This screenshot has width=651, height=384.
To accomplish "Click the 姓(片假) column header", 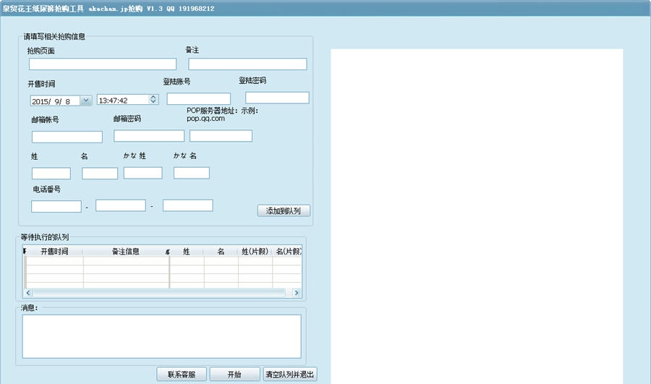I will click(255, 251).
